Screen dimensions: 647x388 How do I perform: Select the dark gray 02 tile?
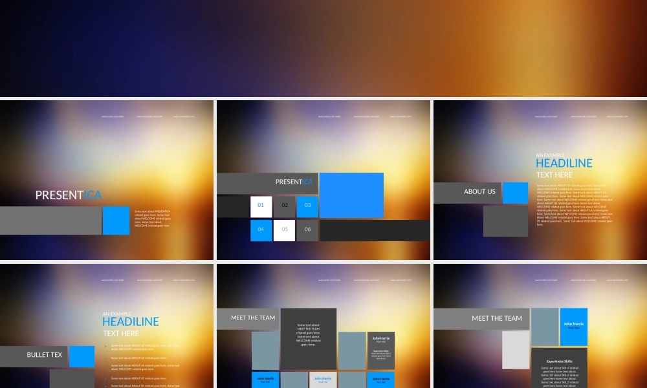284,206
